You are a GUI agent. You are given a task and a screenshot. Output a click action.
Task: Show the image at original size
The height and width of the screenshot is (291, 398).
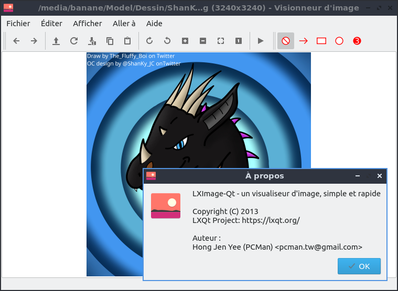coord(239,41)
